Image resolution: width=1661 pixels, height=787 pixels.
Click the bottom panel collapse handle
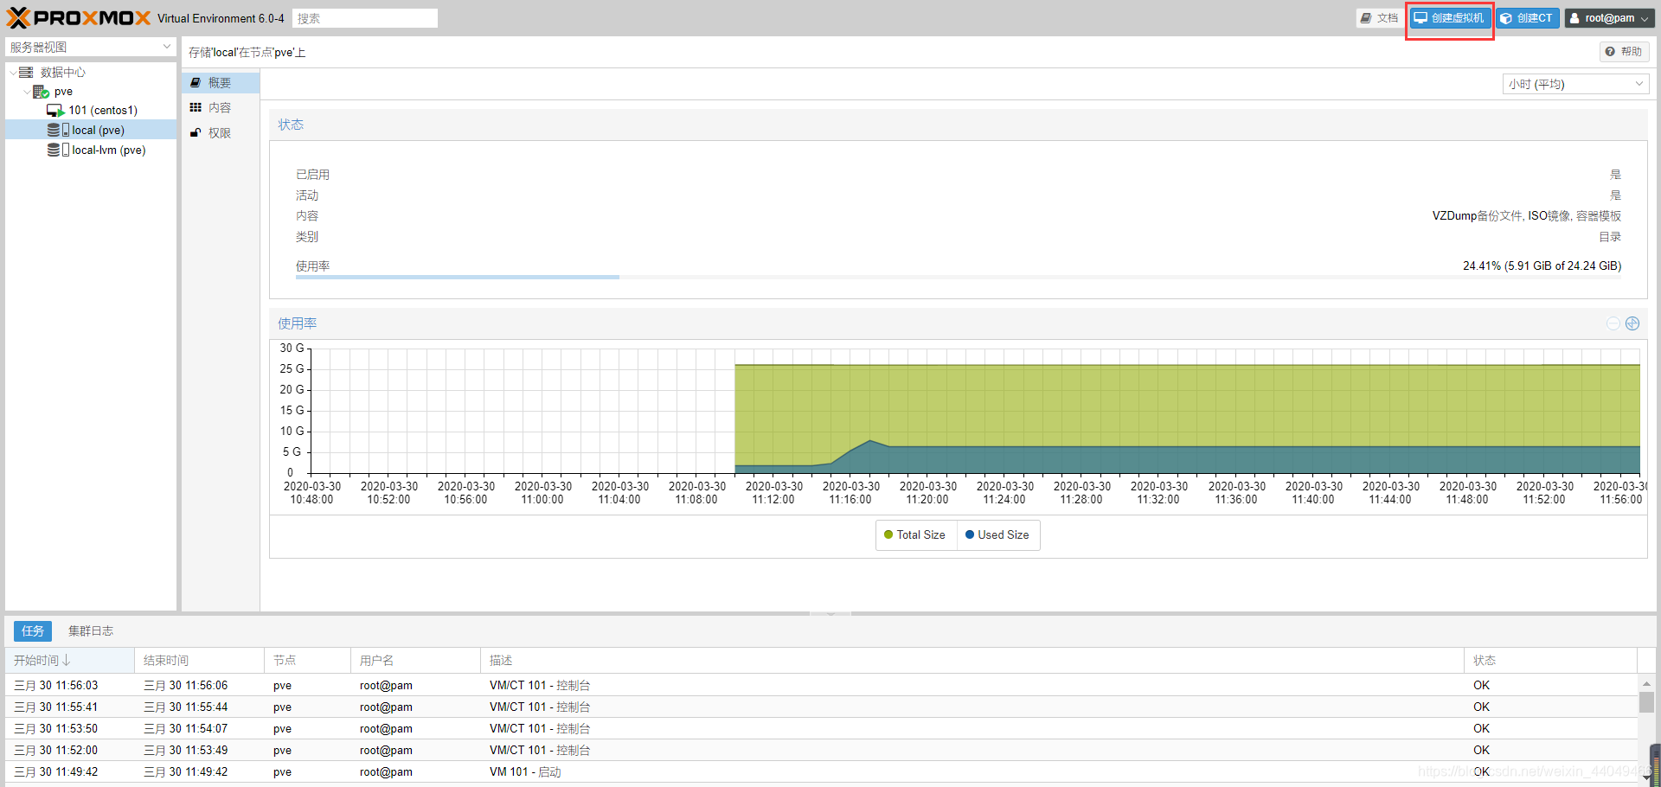830,613
